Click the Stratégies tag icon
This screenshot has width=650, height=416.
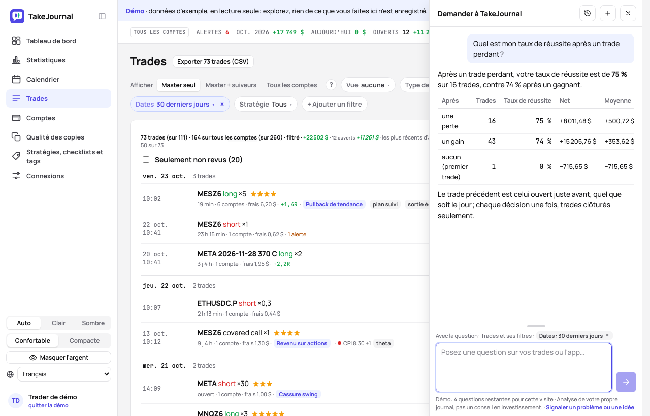16,156
